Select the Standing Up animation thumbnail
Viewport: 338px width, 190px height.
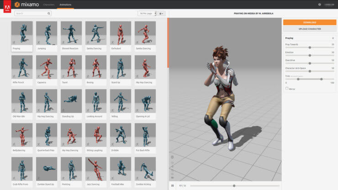(x=71, y=101)
